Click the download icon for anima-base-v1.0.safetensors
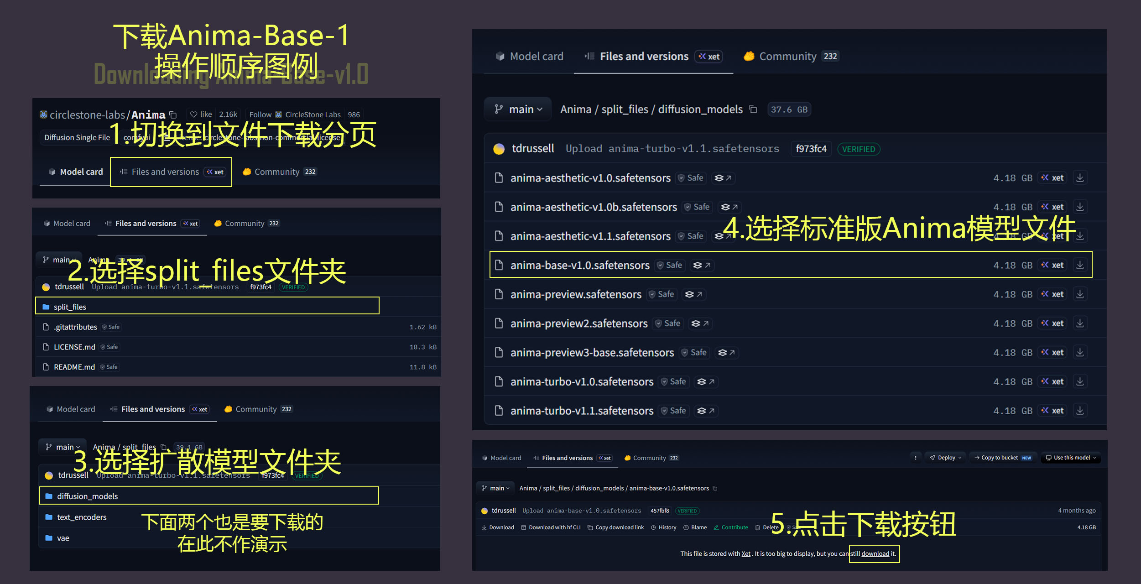 [1080, 265]
